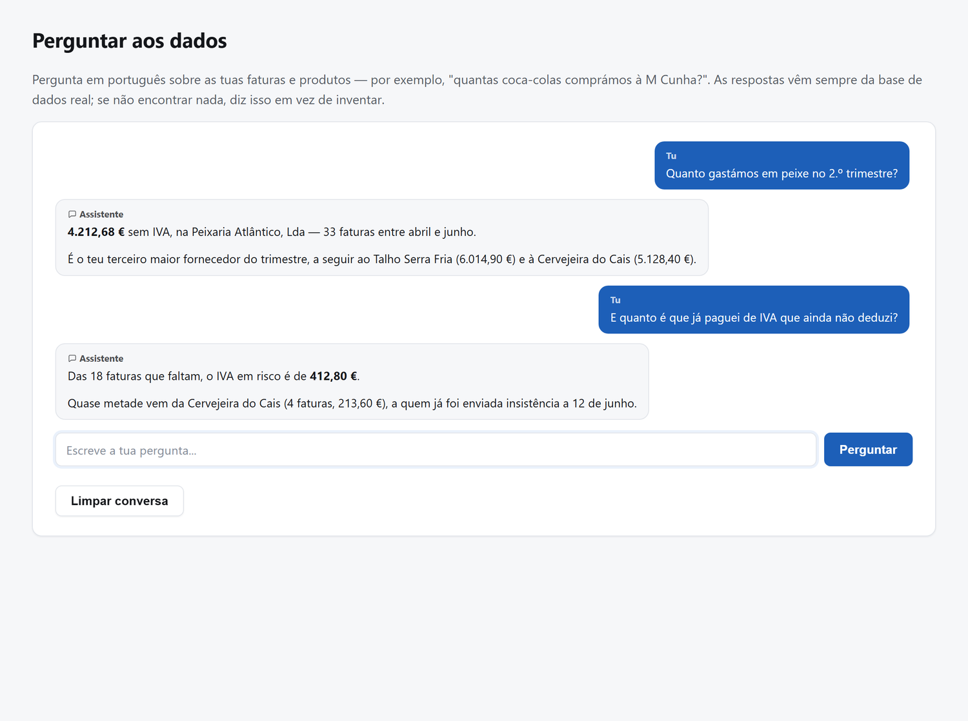
Task: Click the chat icon beside first Assistente label
Action: (x=72, y=214)
